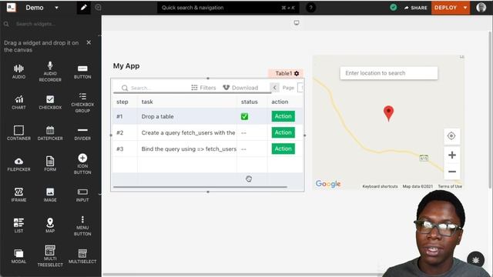Click the Action button for row #2
Viewport: 493px width, 277px height.
pos(283,132)
